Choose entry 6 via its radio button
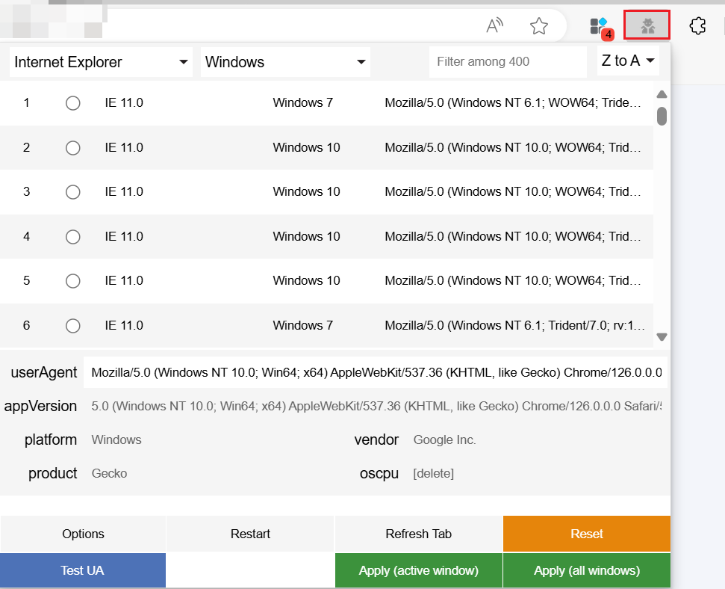 [x=72, y=325]
